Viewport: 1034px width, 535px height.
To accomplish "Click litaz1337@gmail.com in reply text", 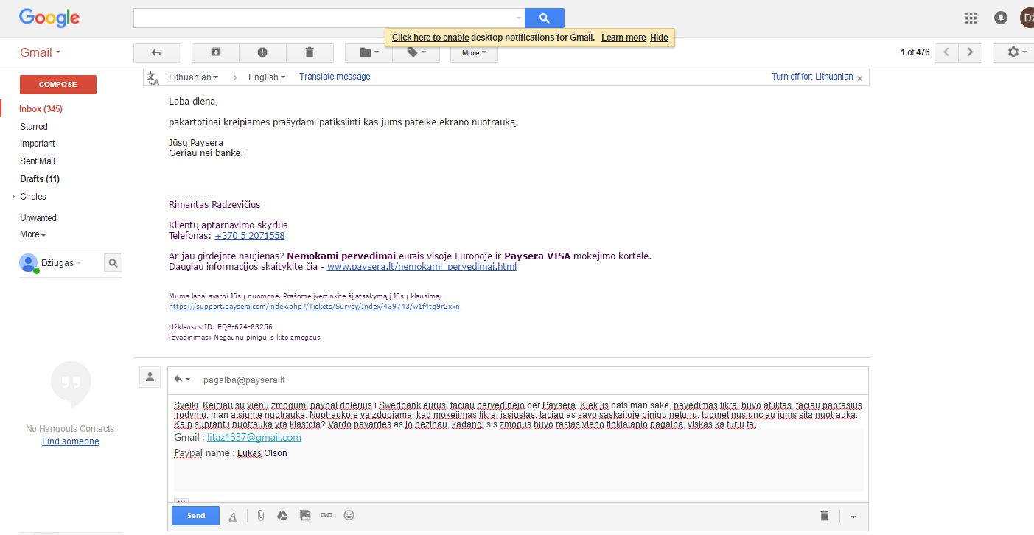I will click(x=254, y=438).
